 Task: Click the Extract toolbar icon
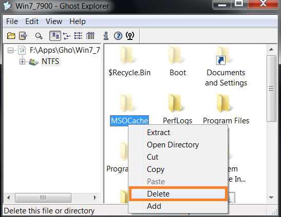[23, 36]
